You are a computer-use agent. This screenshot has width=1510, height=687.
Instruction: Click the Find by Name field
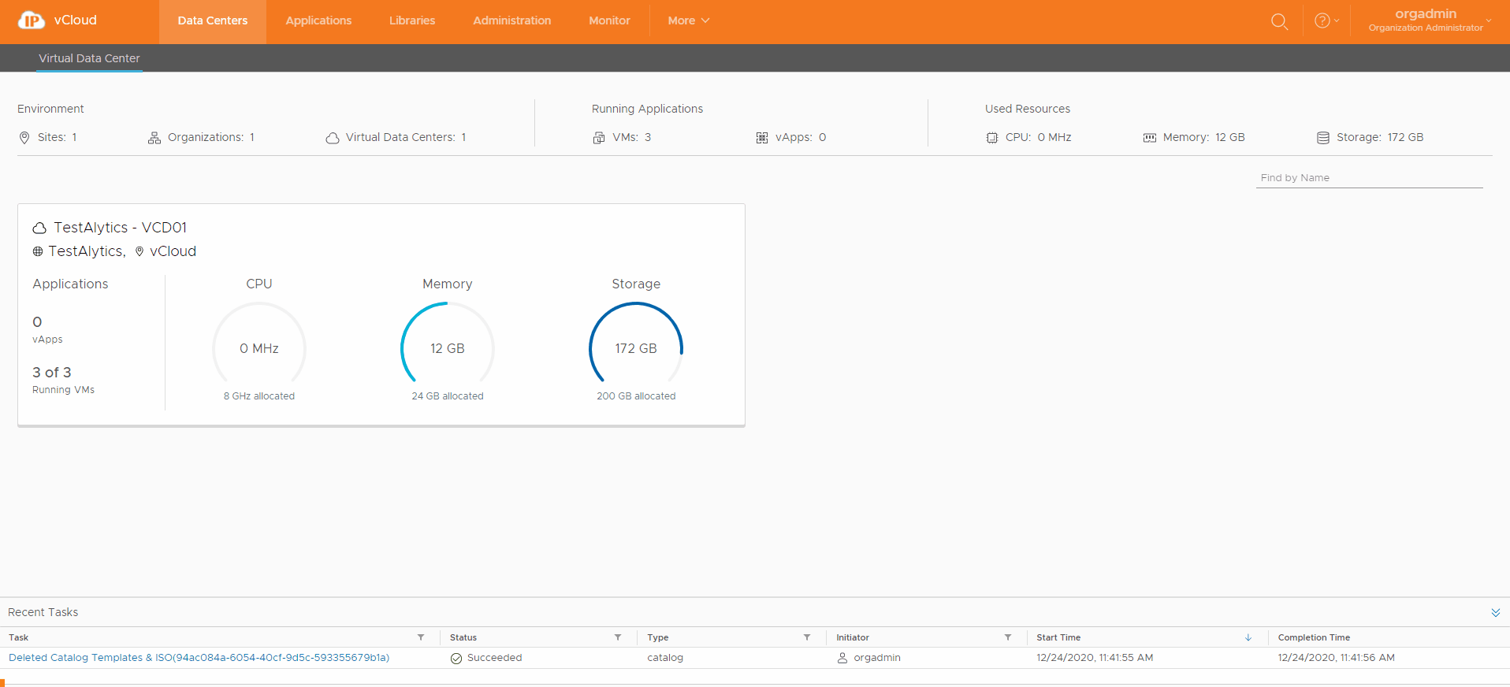[x=1368, y=178]
